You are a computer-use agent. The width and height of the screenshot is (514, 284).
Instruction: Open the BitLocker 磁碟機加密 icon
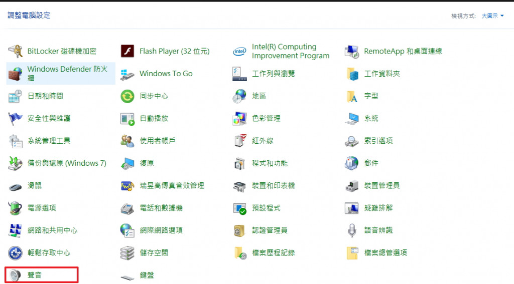click(16, 52)
